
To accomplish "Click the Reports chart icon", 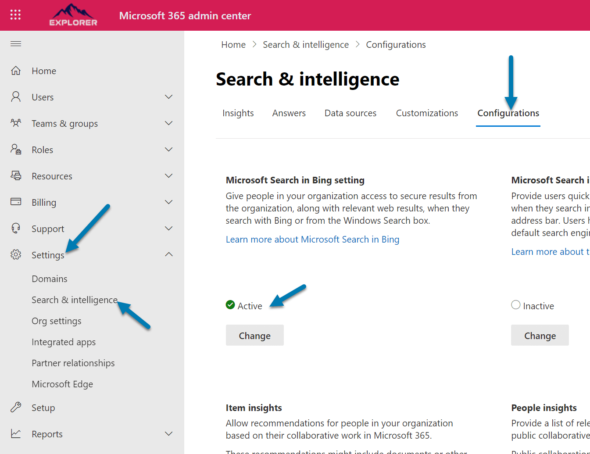I will click(16, 434).
